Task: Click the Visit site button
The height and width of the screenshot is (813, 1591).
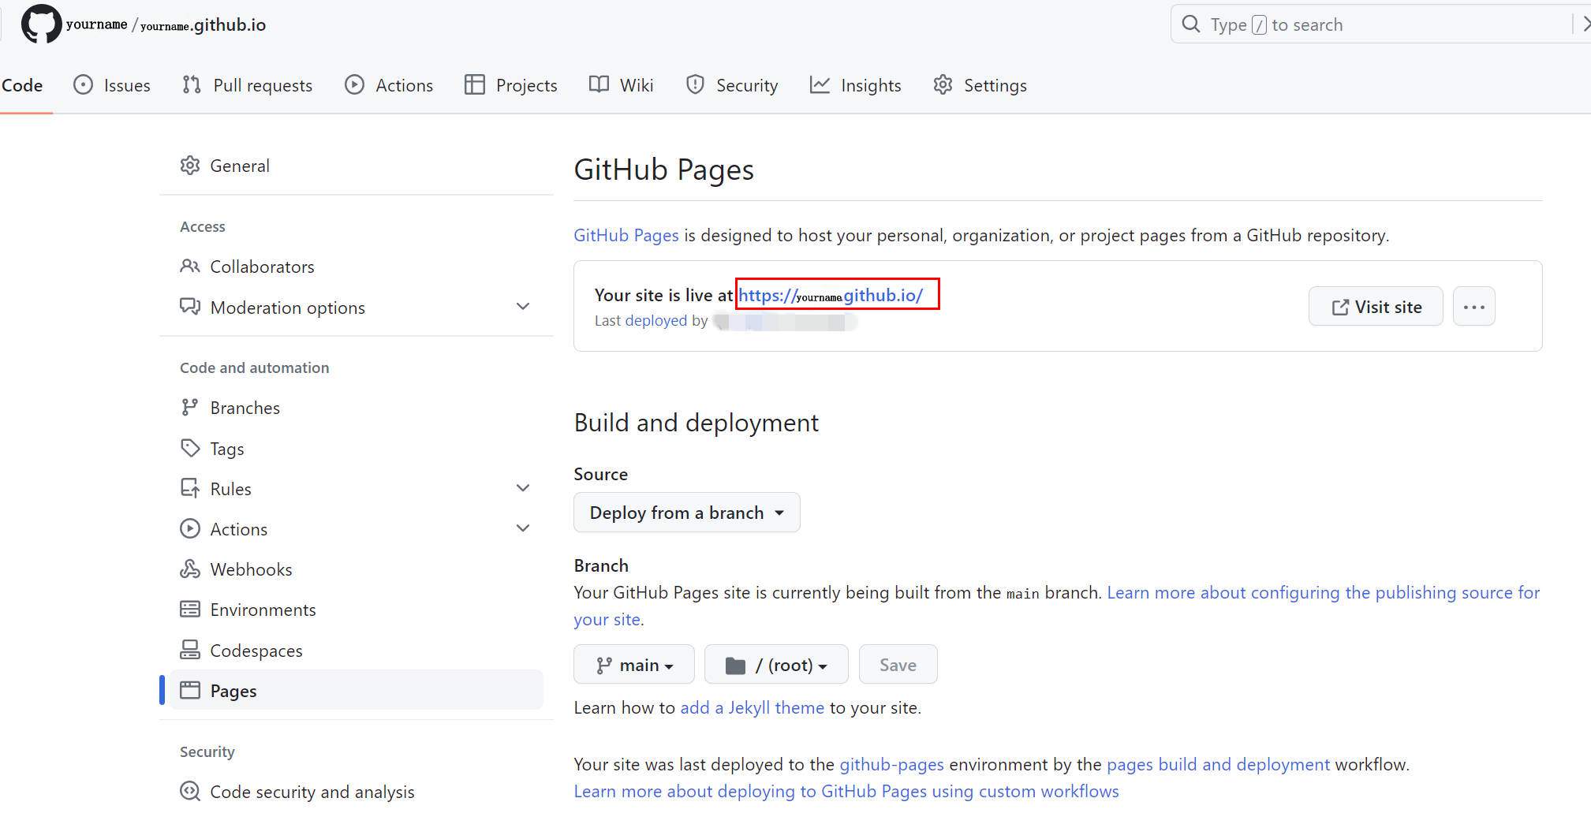Action: pos(1376,307)
